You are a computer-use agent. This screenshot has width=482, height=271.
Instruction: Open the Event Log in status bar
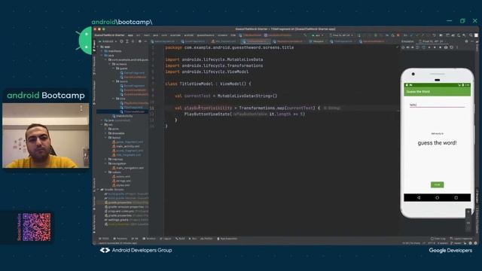(438, 239)
